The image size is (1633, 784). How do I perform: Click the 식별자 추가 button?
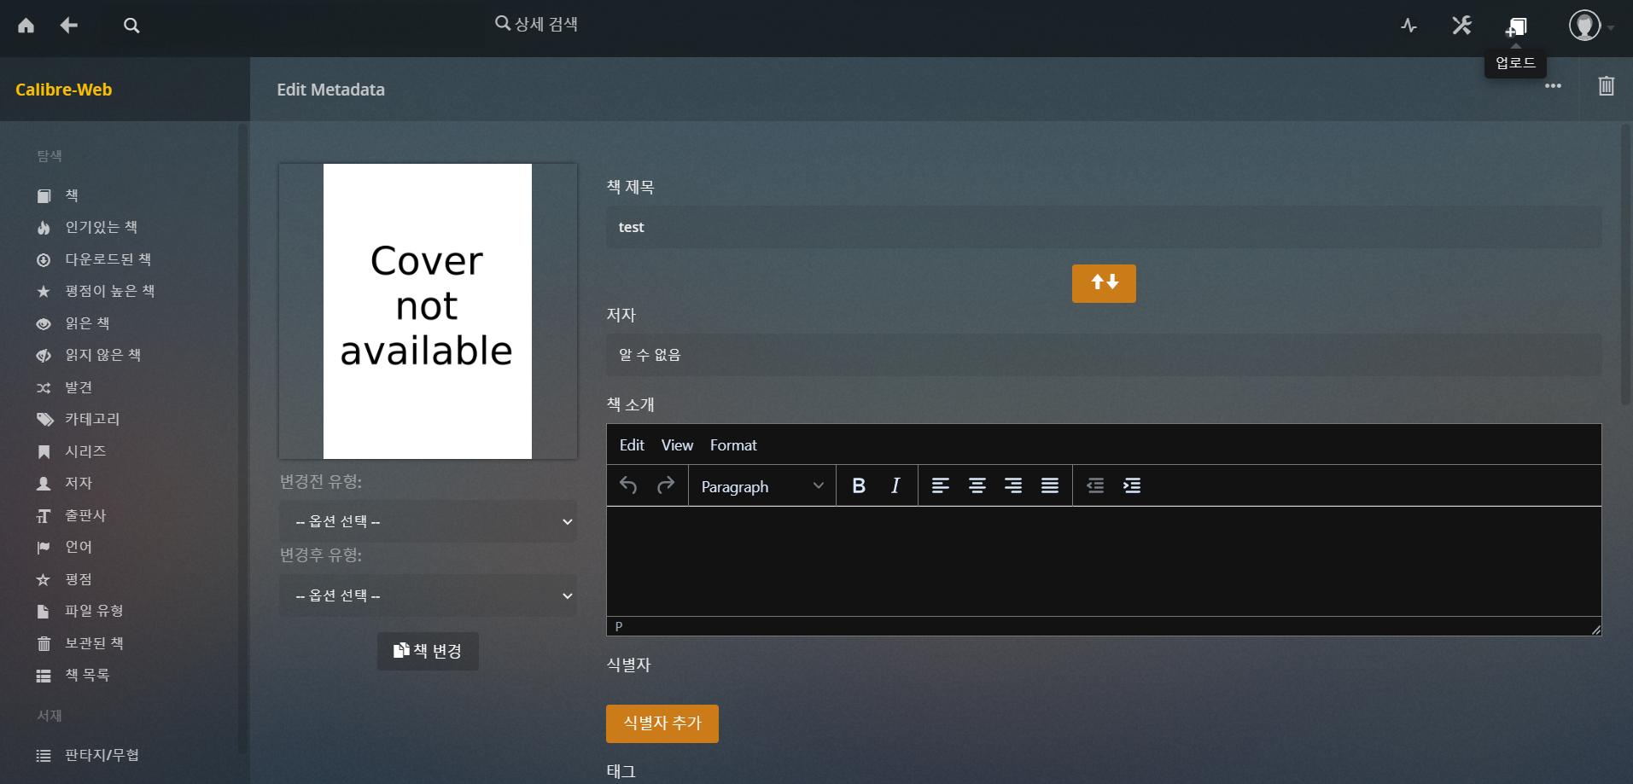coord(662,723)
